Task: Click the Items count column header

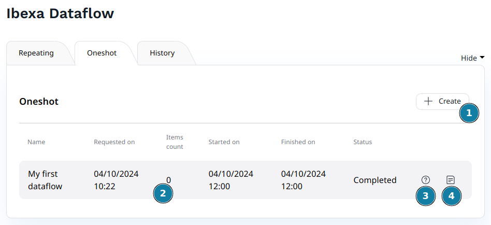Action: pos(175,142)
